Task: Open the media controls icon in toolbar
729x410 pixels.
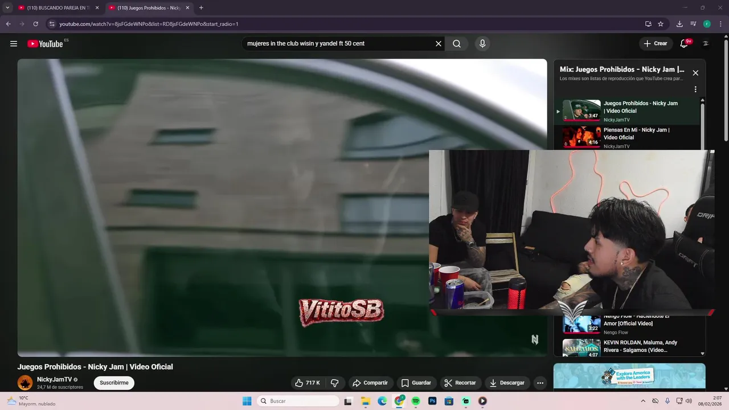Action: [693, 24]
